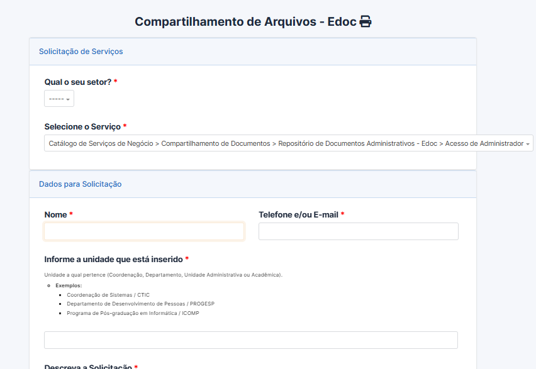Focus the Nome text field

coord(144,231)
